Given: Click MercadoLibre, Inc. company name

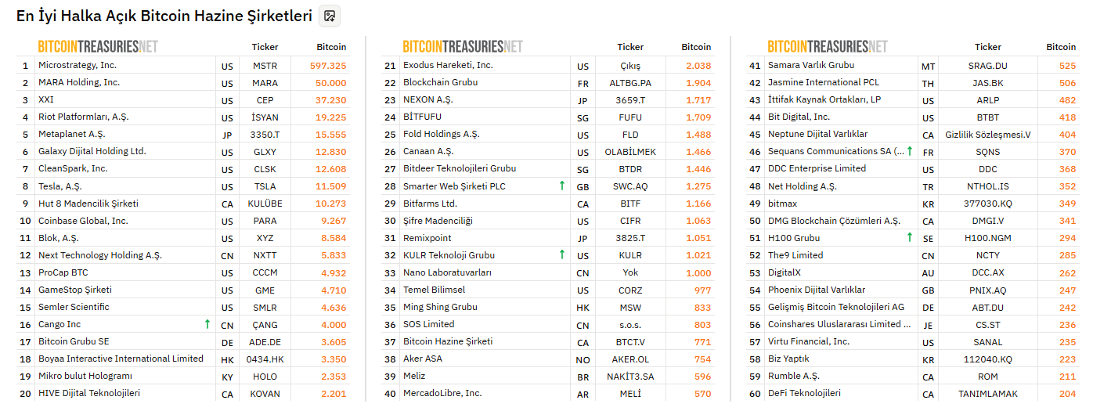Looking at the screenshot, I should click(442, 393).
